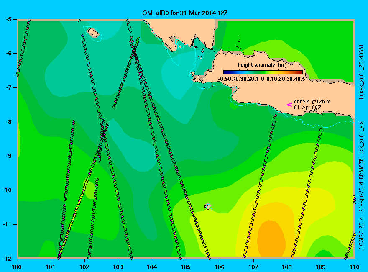Image resolution: width=368 pixels, height=272 pixels.
Task: Click the vertical "22-Apr-2014" date text
Action: click(361, 196)
